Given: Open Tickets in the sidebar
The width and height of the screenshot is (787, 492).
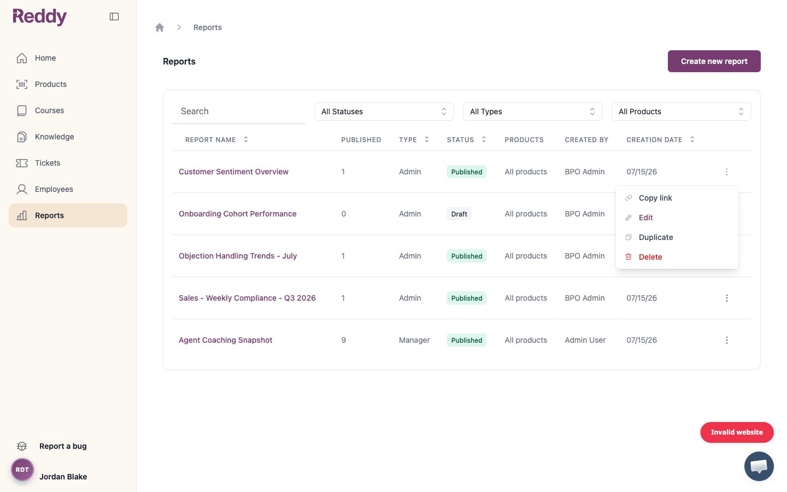Looking at the screenshot, I should click(x=68, y=163).
